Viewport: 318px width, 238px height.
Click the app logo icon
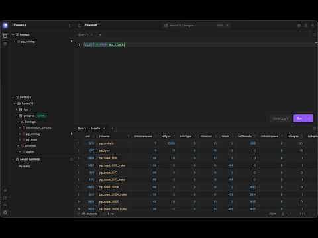coord(5,26)
